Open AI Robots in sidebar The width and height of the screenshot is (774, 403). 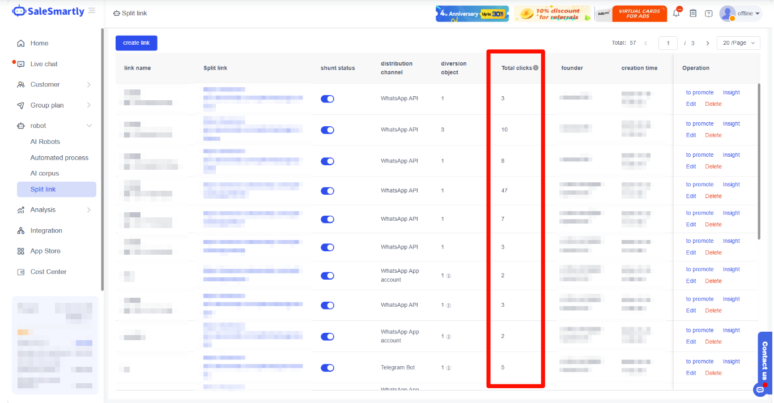tap(45, 142)
